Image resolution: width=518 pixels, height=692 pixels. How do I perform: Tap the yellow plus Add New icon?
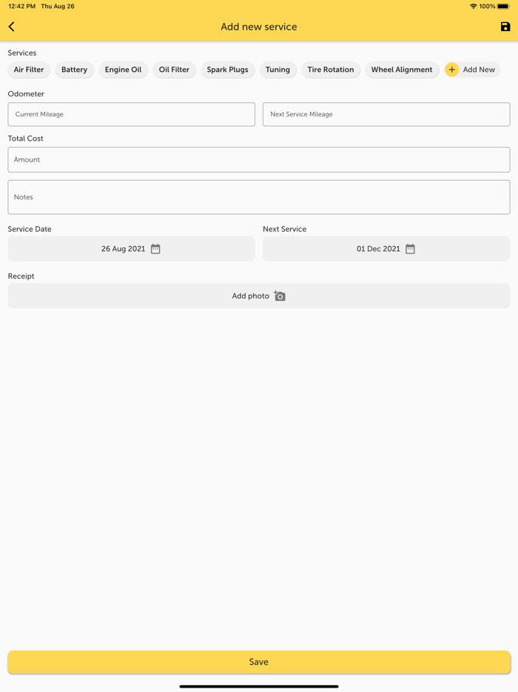(452, 70)
